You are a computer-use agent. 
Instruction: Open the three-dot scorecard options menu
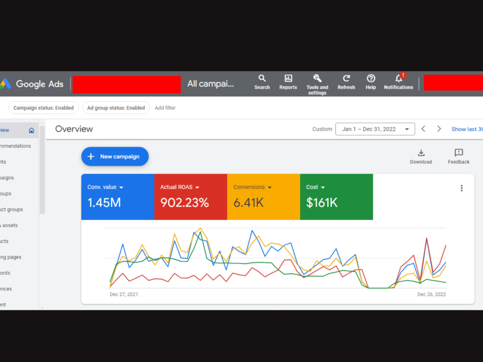tap(461, 188)
